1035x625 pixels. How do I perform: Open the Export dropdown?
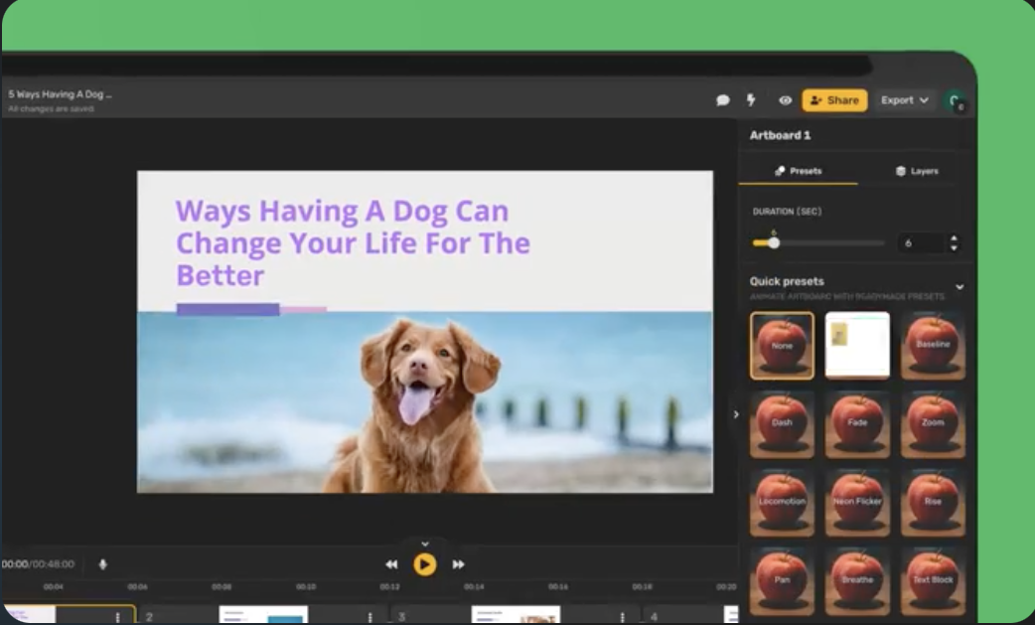905,100
